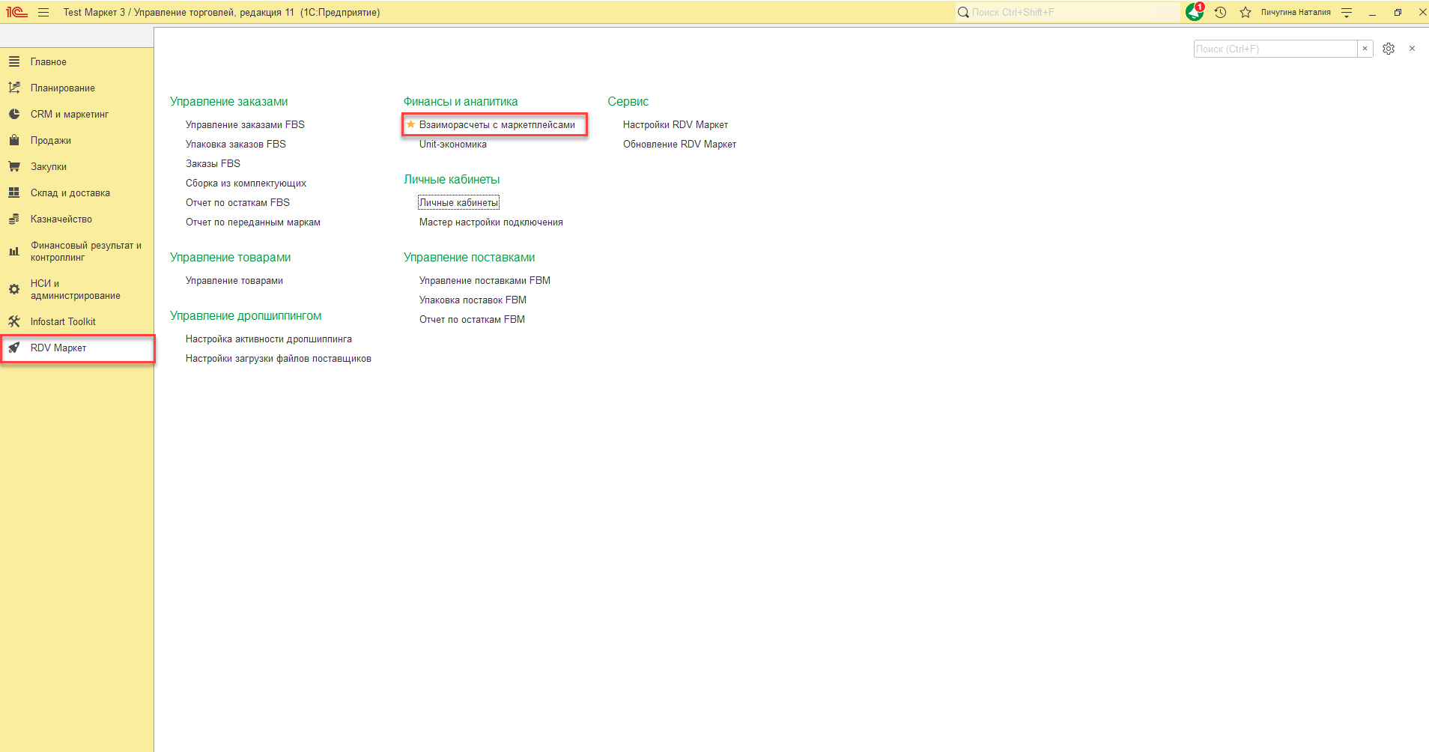Open Управление заказами FBS

(x=245, y=124)
